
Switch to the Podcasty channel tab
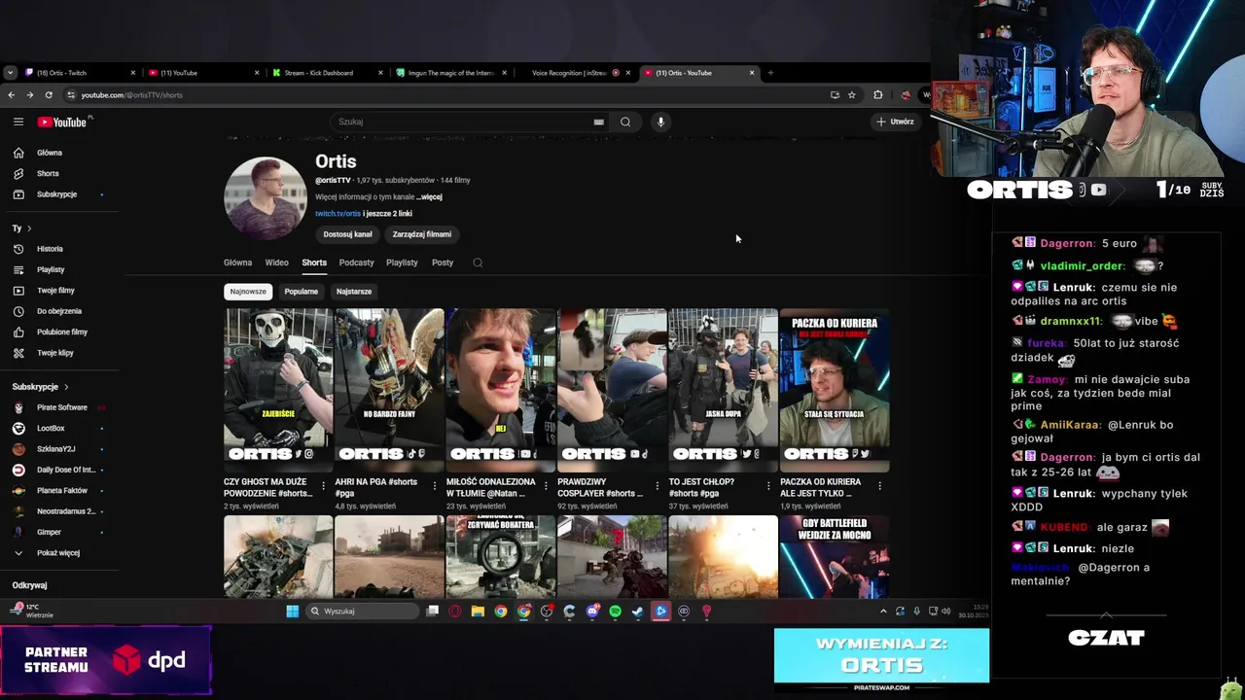357,262
